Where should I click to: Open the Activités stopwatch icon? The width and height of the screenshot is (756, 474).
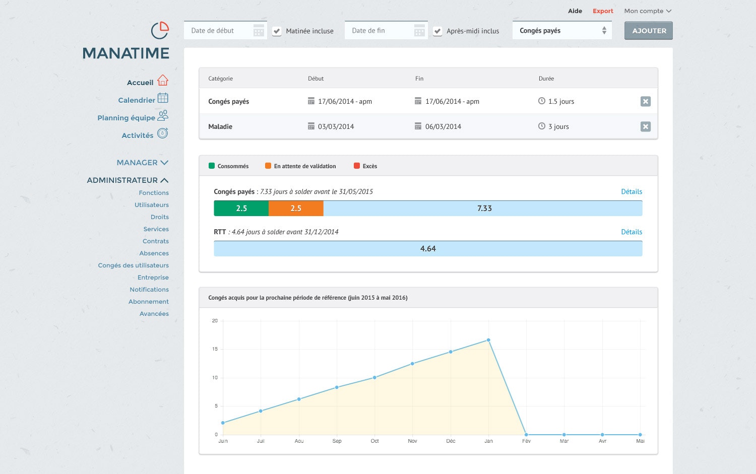(x=162, y=133)
